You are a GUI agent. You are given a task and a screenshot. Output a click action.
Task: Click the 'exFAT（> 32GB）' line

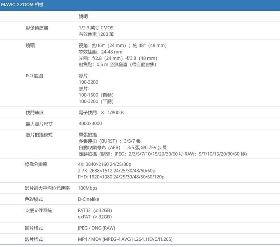95,217
